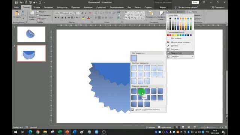The width and height of the screenshot is (240, 135).
Task: Select black theme color swatch
Action: pos(170,18)
